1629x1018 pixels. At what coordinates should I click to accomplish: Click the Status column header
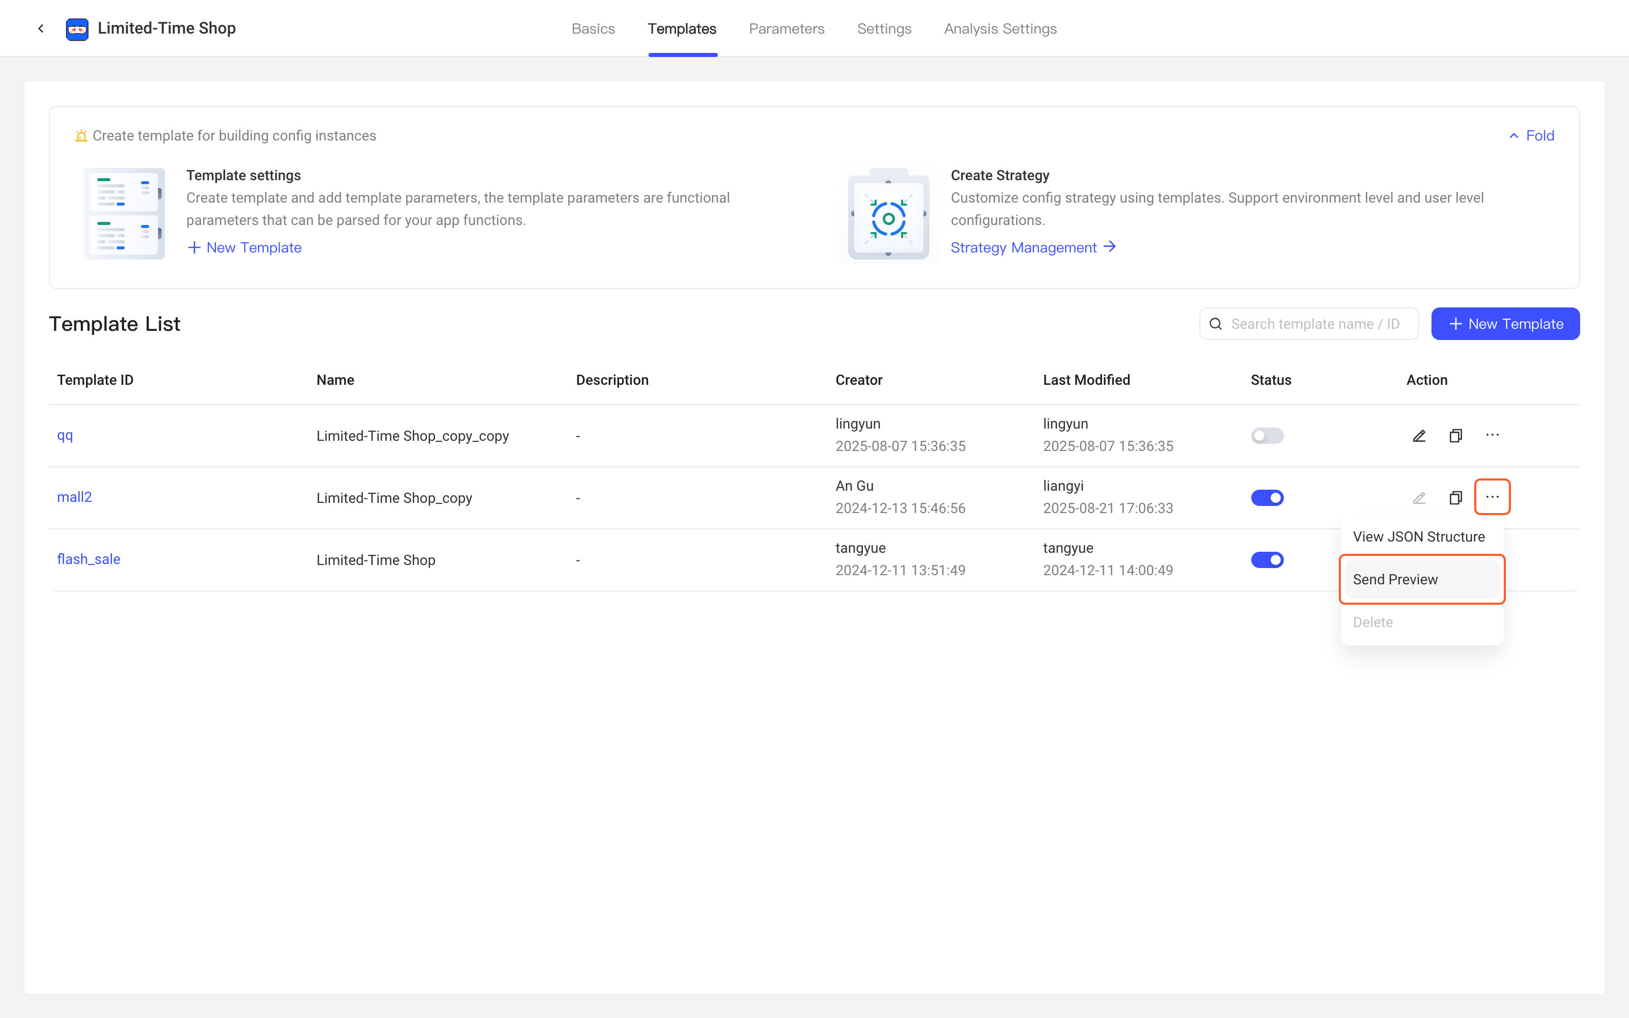coord(1271,380)
